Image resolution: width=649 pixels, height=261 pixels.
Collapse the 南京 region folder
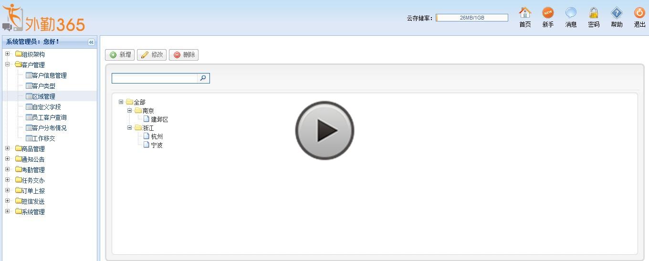130,111
